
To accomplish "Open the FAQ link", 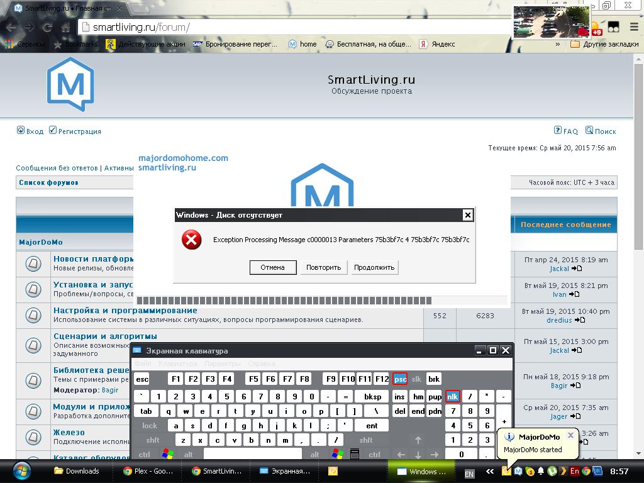I will (570, 131).
